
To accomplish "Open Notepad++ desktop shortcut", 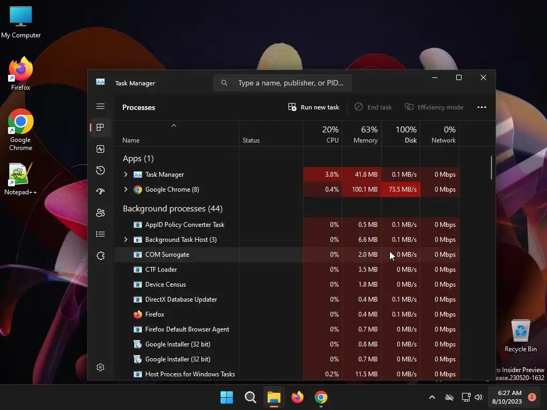I will coord(21,179).
